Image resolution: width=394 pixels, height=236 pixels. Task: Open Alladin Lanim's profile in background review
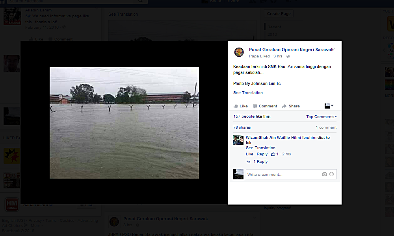click(x=39, y=10)
